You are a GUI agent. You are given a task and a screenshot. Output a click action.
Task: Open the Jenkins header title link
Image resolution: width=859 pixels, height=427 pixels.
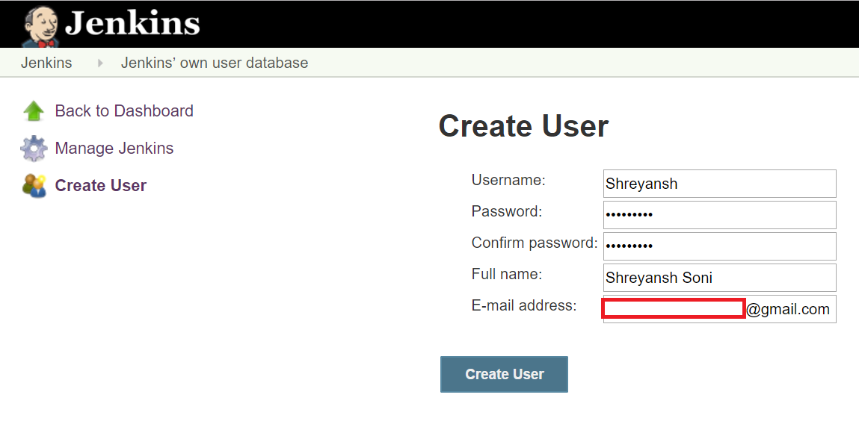(x=133, y=23)
